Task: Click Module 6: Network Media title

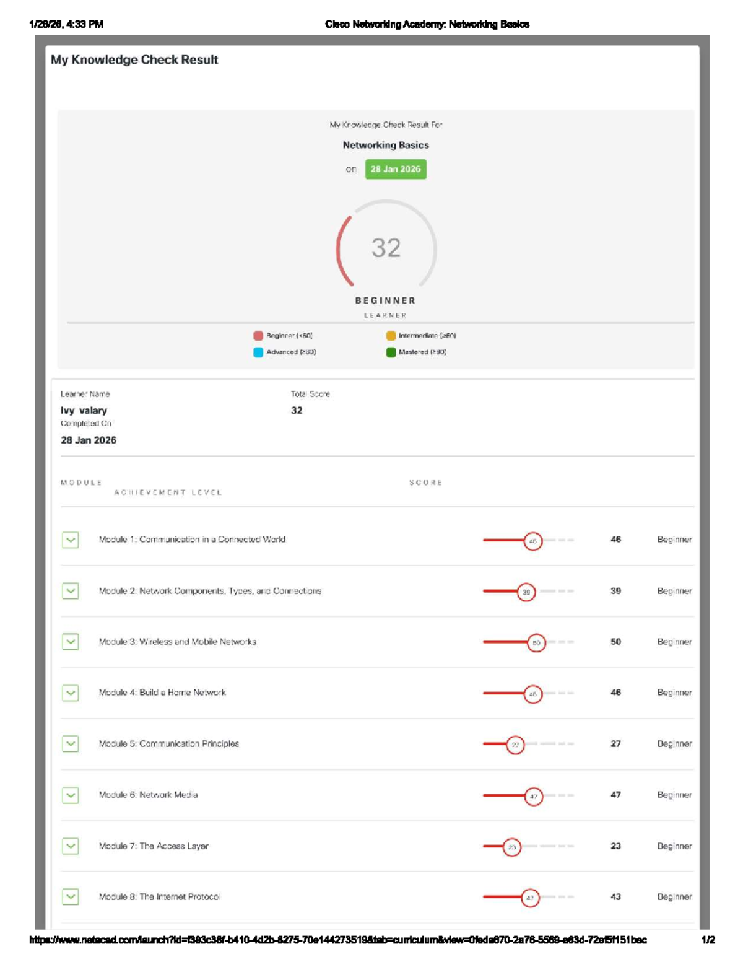Action: 148,795
